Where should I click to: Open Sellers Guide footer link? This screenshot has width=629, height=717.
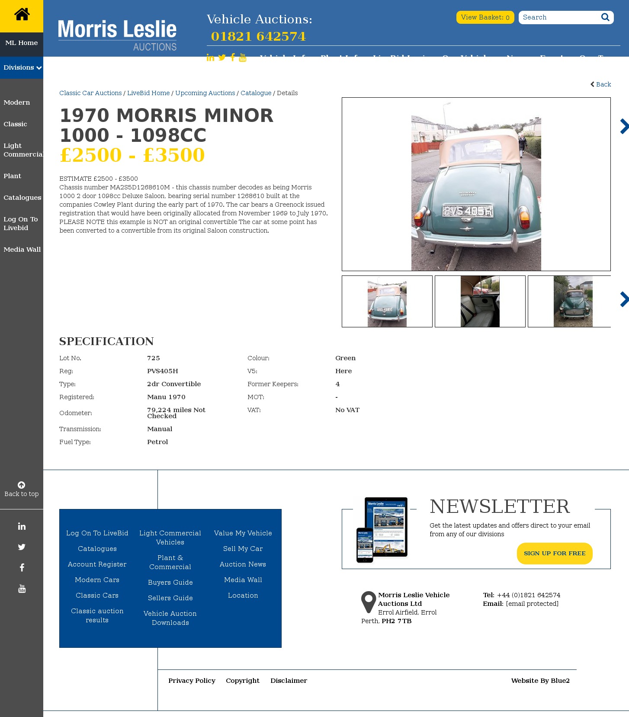click(x=170, y=598)
